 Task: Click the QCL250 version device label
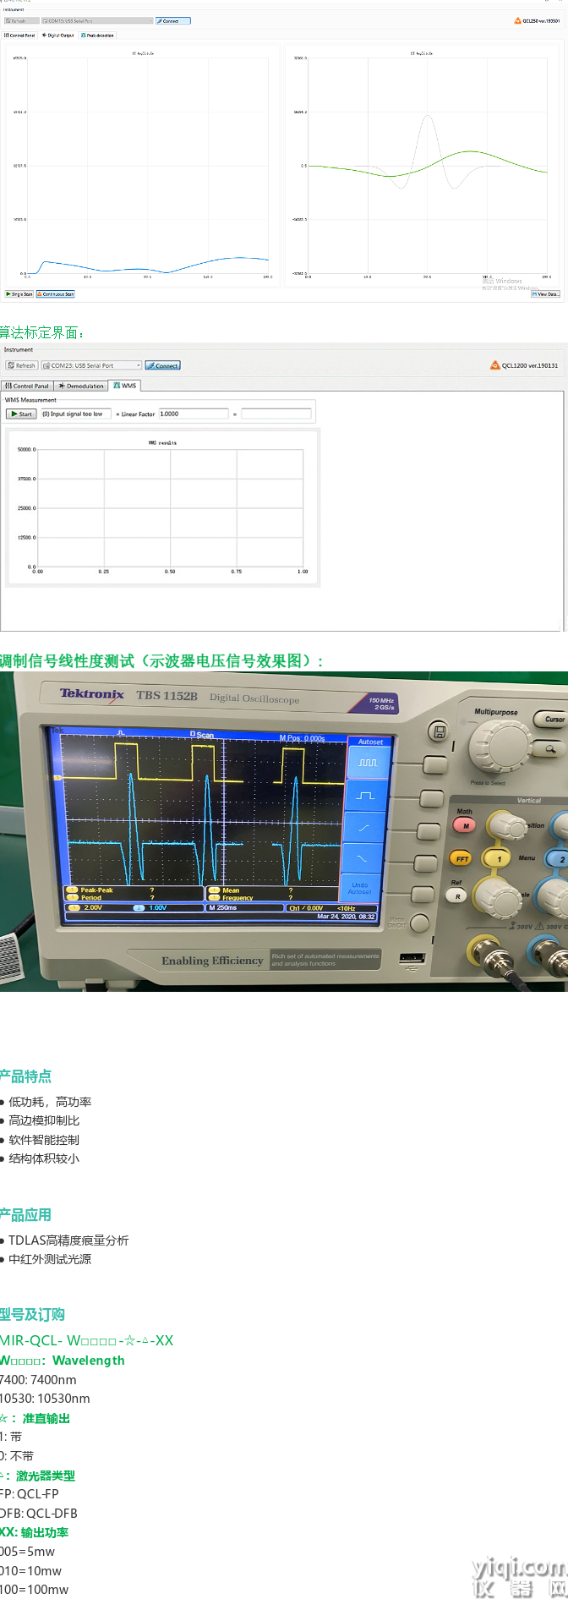click(537, 20)
